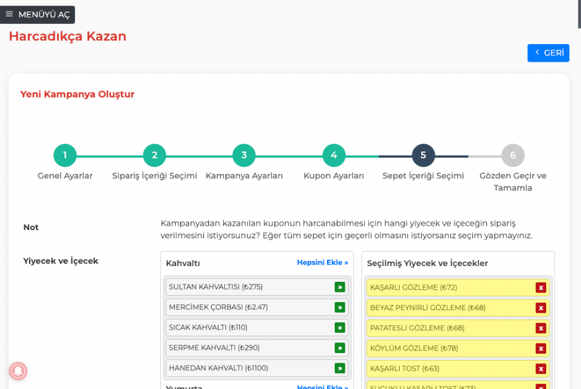
Task: Select HANEDAN KAHVALTI (₺1100) item text
Action: [x=219, y=368]
